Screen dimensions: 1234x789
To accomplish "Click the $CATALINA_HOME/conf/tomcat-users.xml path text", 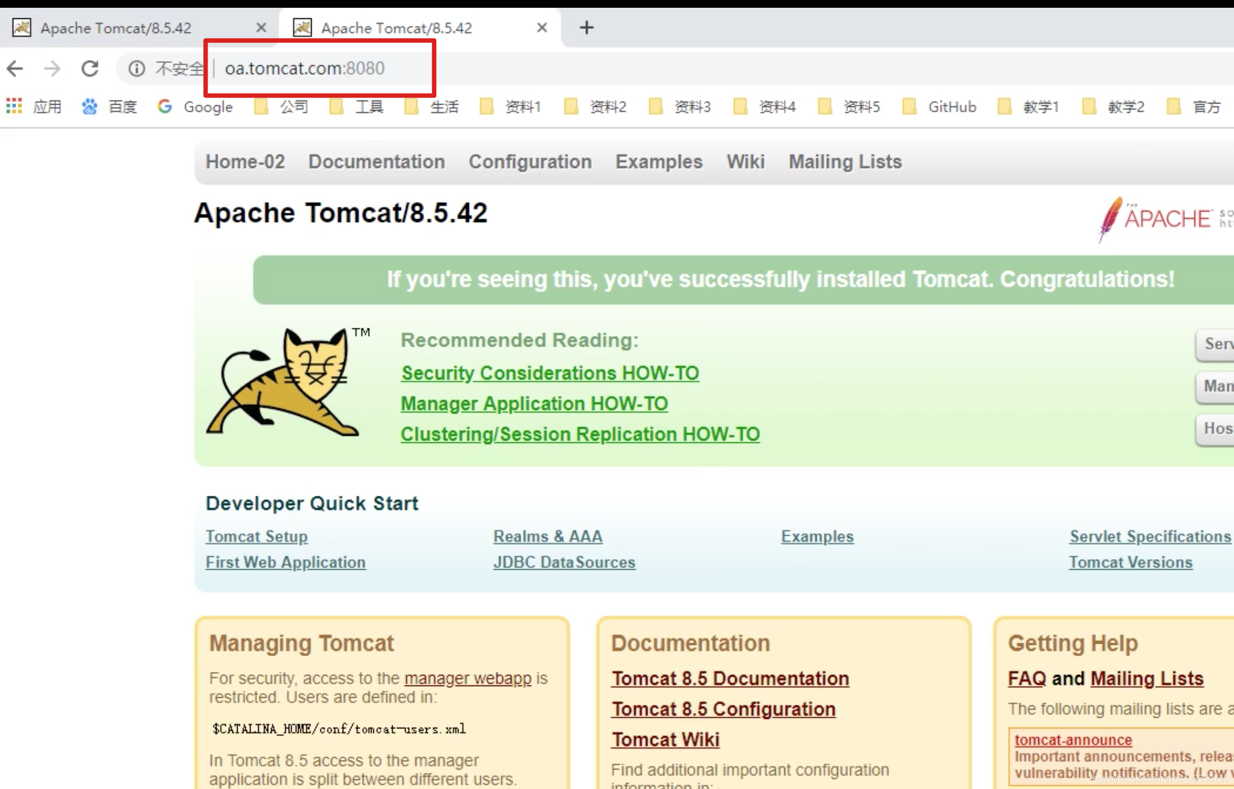I will [x=339, y=729].
